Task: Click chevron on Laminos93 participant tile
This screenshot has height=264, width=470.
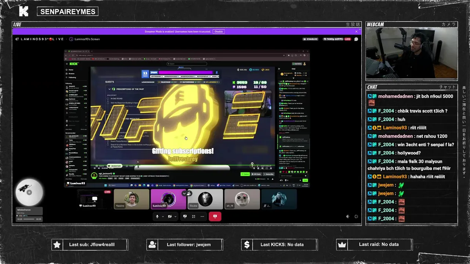Action: [x=184, y=193]
